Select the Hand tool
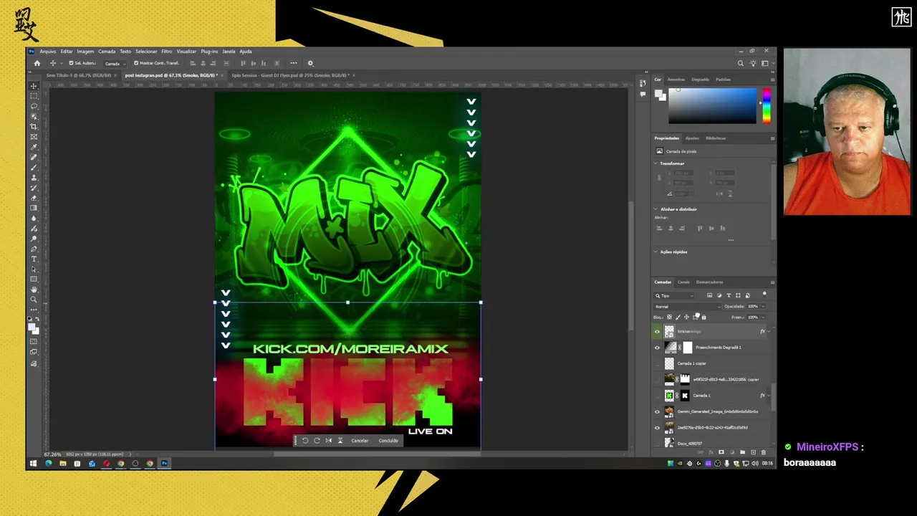917x516 pixels. (x=34, y=290)
